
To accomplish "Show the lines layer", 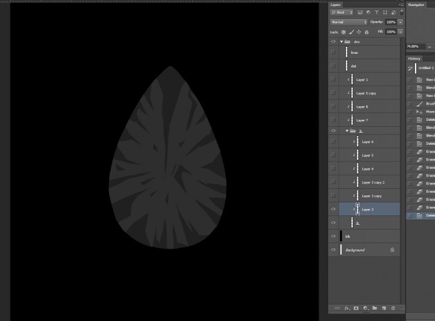I will tap(333, 52).
